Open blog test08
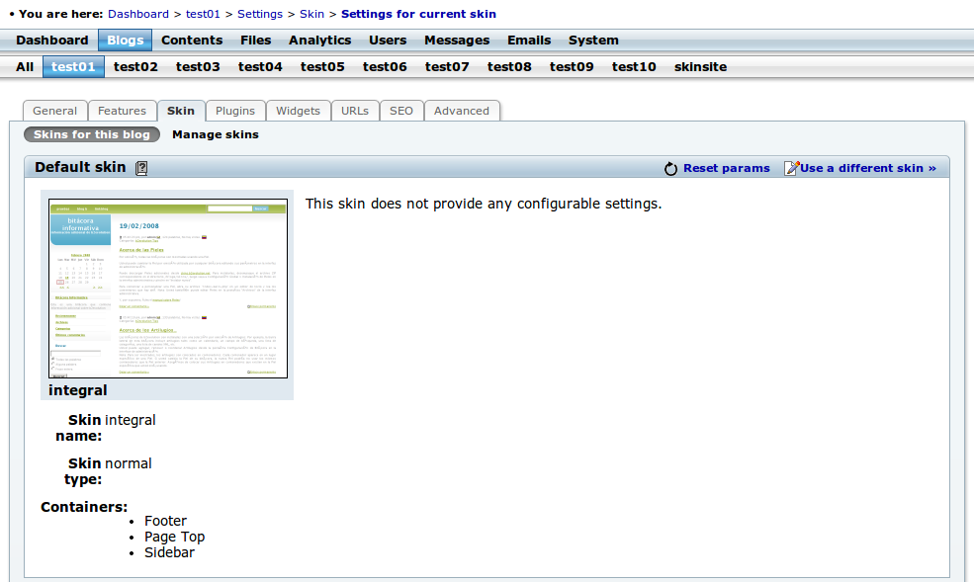Viewport: 974px width, 582px height. [x=509, y=67]
